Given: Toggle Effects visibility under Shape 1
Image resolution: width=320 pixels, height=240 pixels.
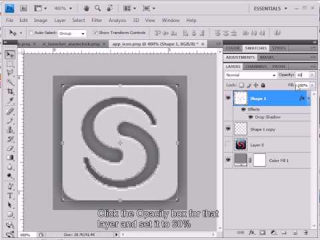Looking at the screenshot, I should tap(243, 109).
